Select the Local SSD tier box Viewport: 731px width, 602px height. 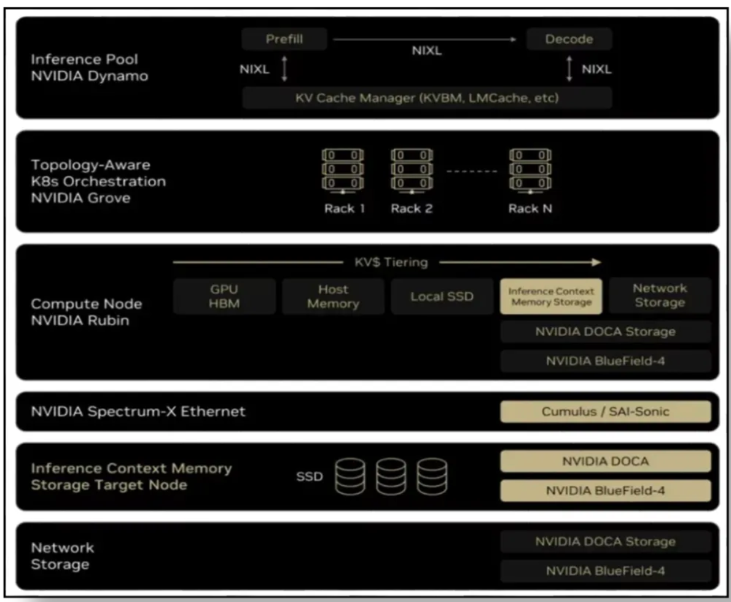point(442,296)
